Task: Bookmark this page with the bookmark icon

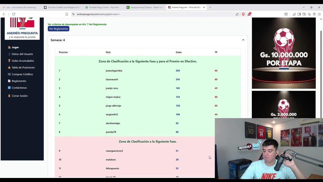Action: pos(67,14)
